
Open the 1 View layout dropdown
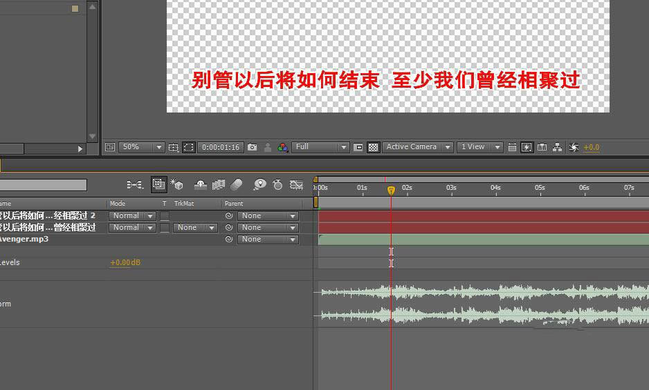[479, 147]
